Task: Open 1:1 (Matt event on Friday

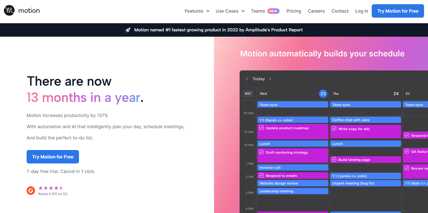Action: tap(415, 183)
